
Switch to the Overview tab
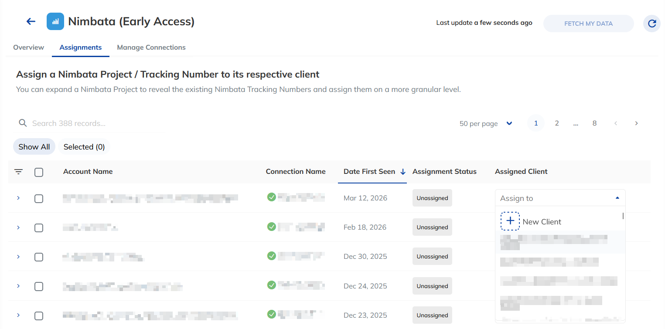pos(28,47)
